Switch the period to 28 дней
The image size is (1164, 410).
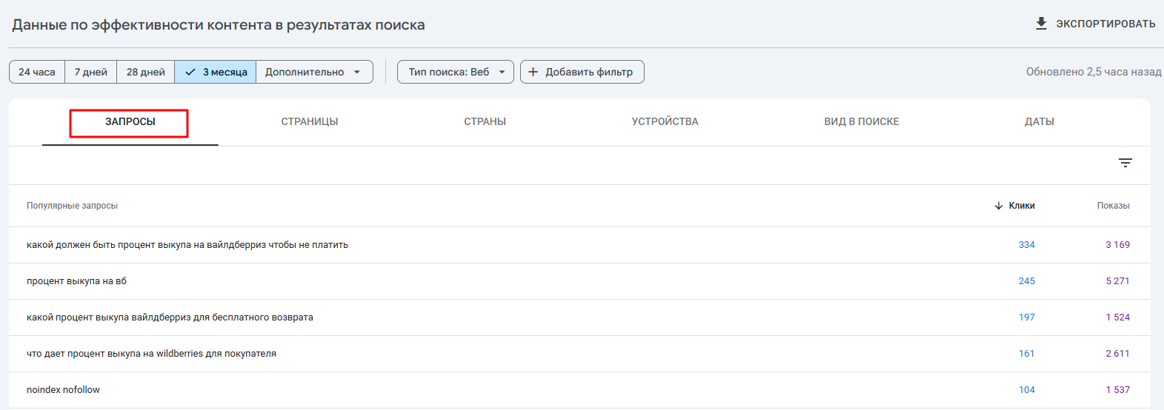[145, 72]
